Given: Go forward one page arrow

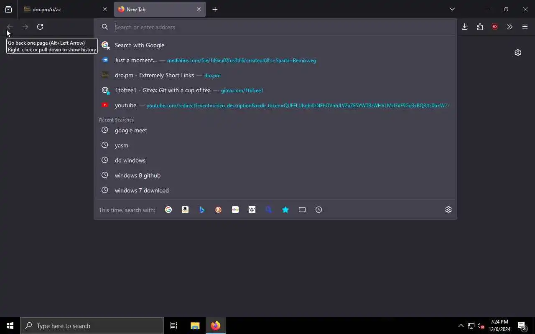Looking at the screenshot, I should coord(25,27).
